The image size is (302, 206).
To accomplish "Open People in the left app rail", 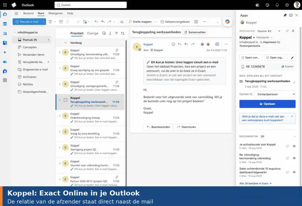I will (x=5, y=33).
